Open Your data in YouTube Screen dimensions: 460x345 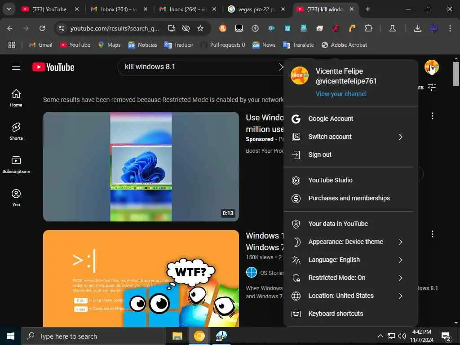coord(349,224)
